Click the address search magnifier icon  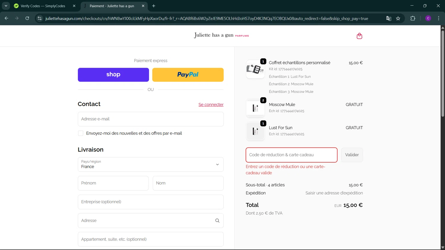[217, 221]
